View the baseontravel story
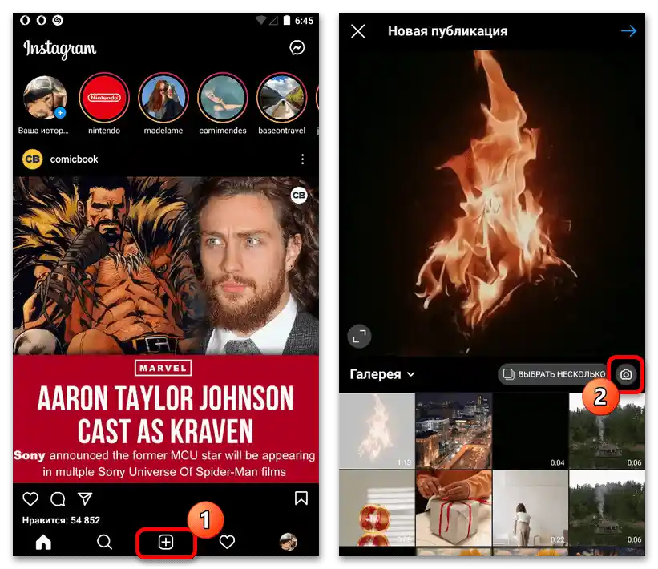658x569 pixels. 281,98
